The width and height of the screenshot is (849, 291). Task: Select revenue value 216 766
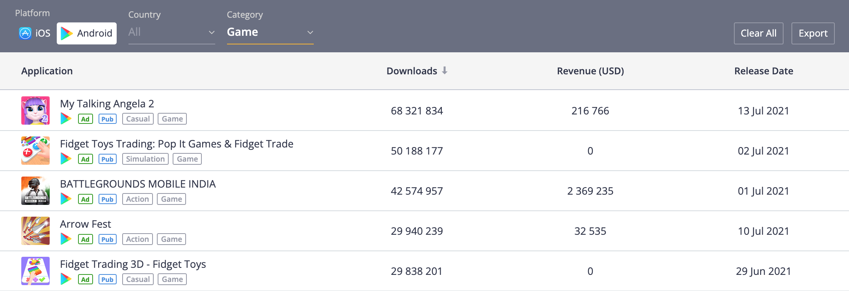coord(590,111)
